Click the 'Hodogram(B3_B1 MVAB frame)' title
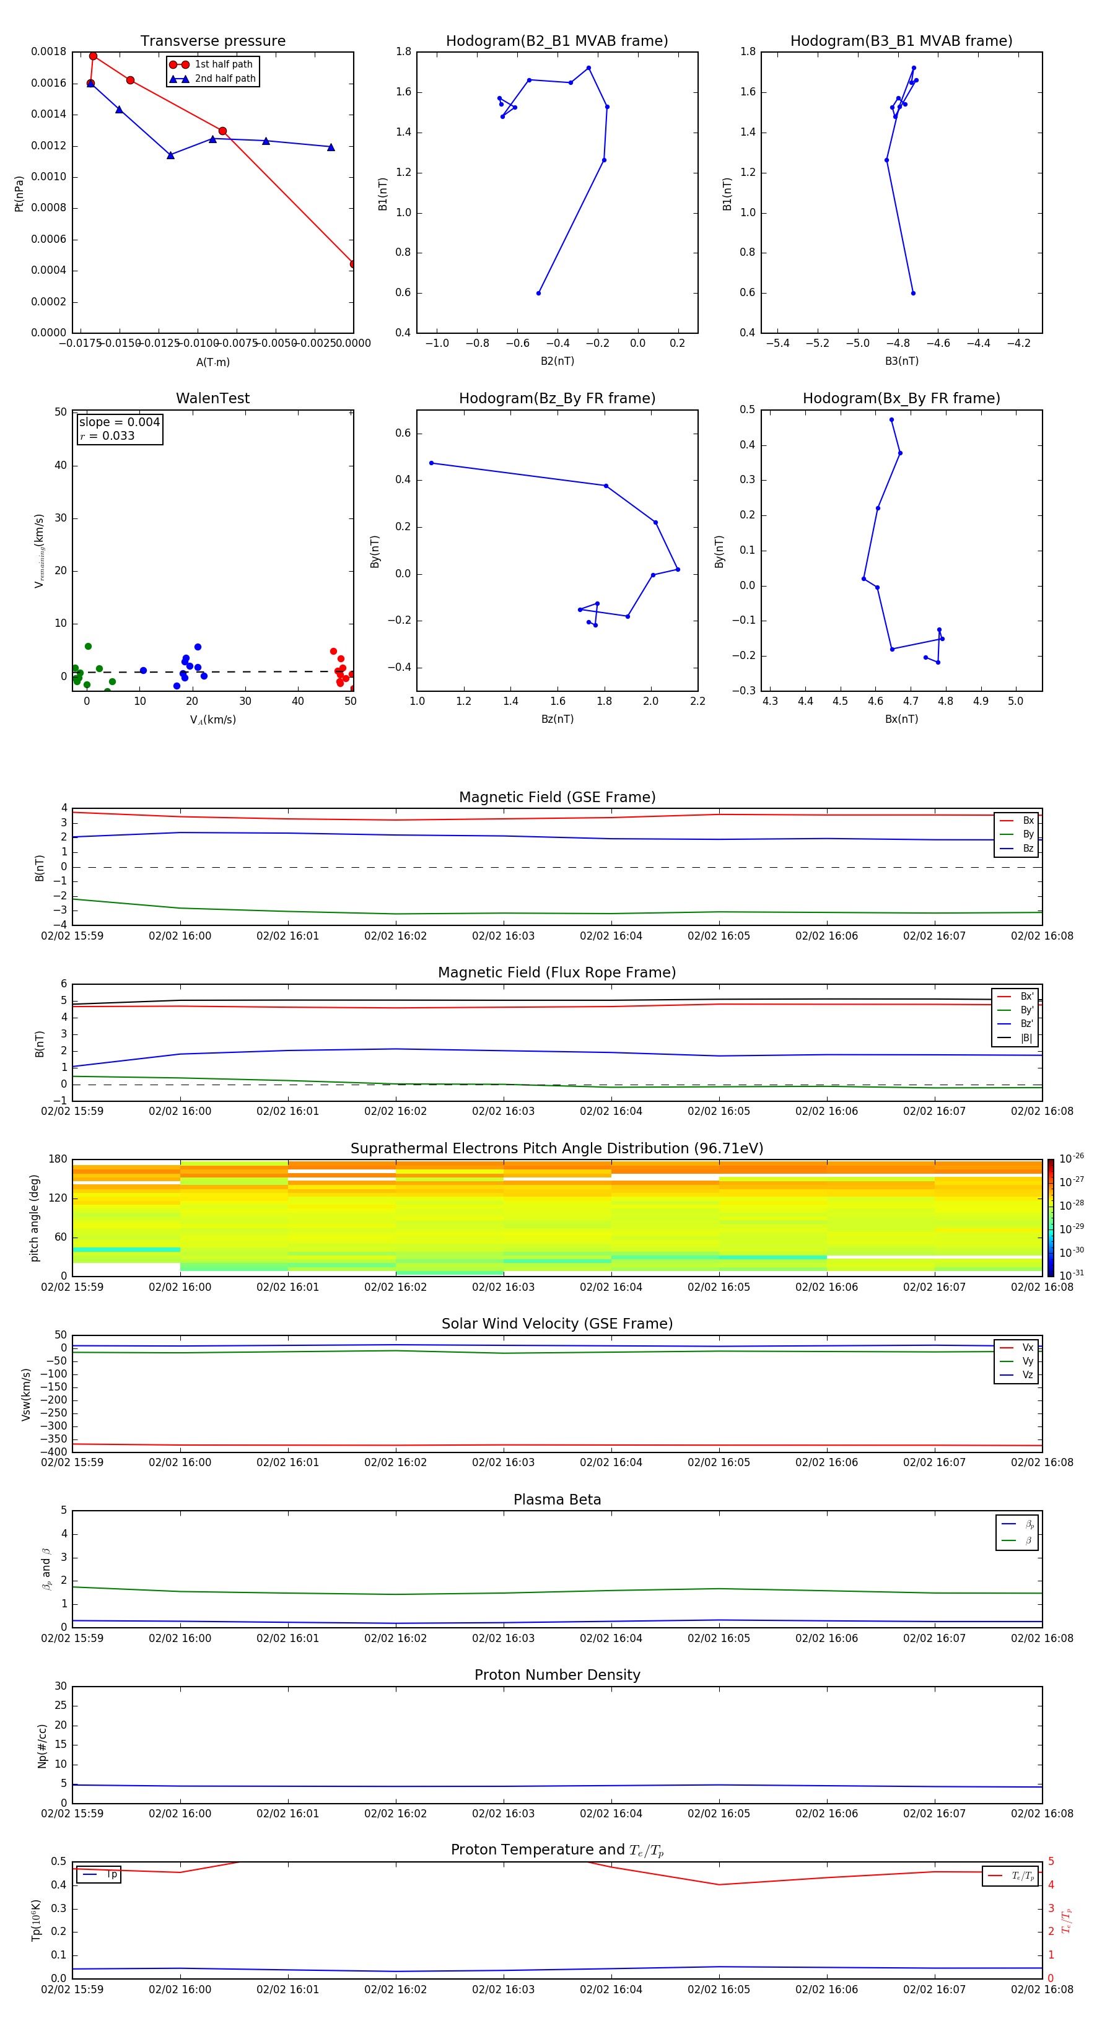Image resolution: width=1115 pixels, height=2044 pixels. point(901,41)
